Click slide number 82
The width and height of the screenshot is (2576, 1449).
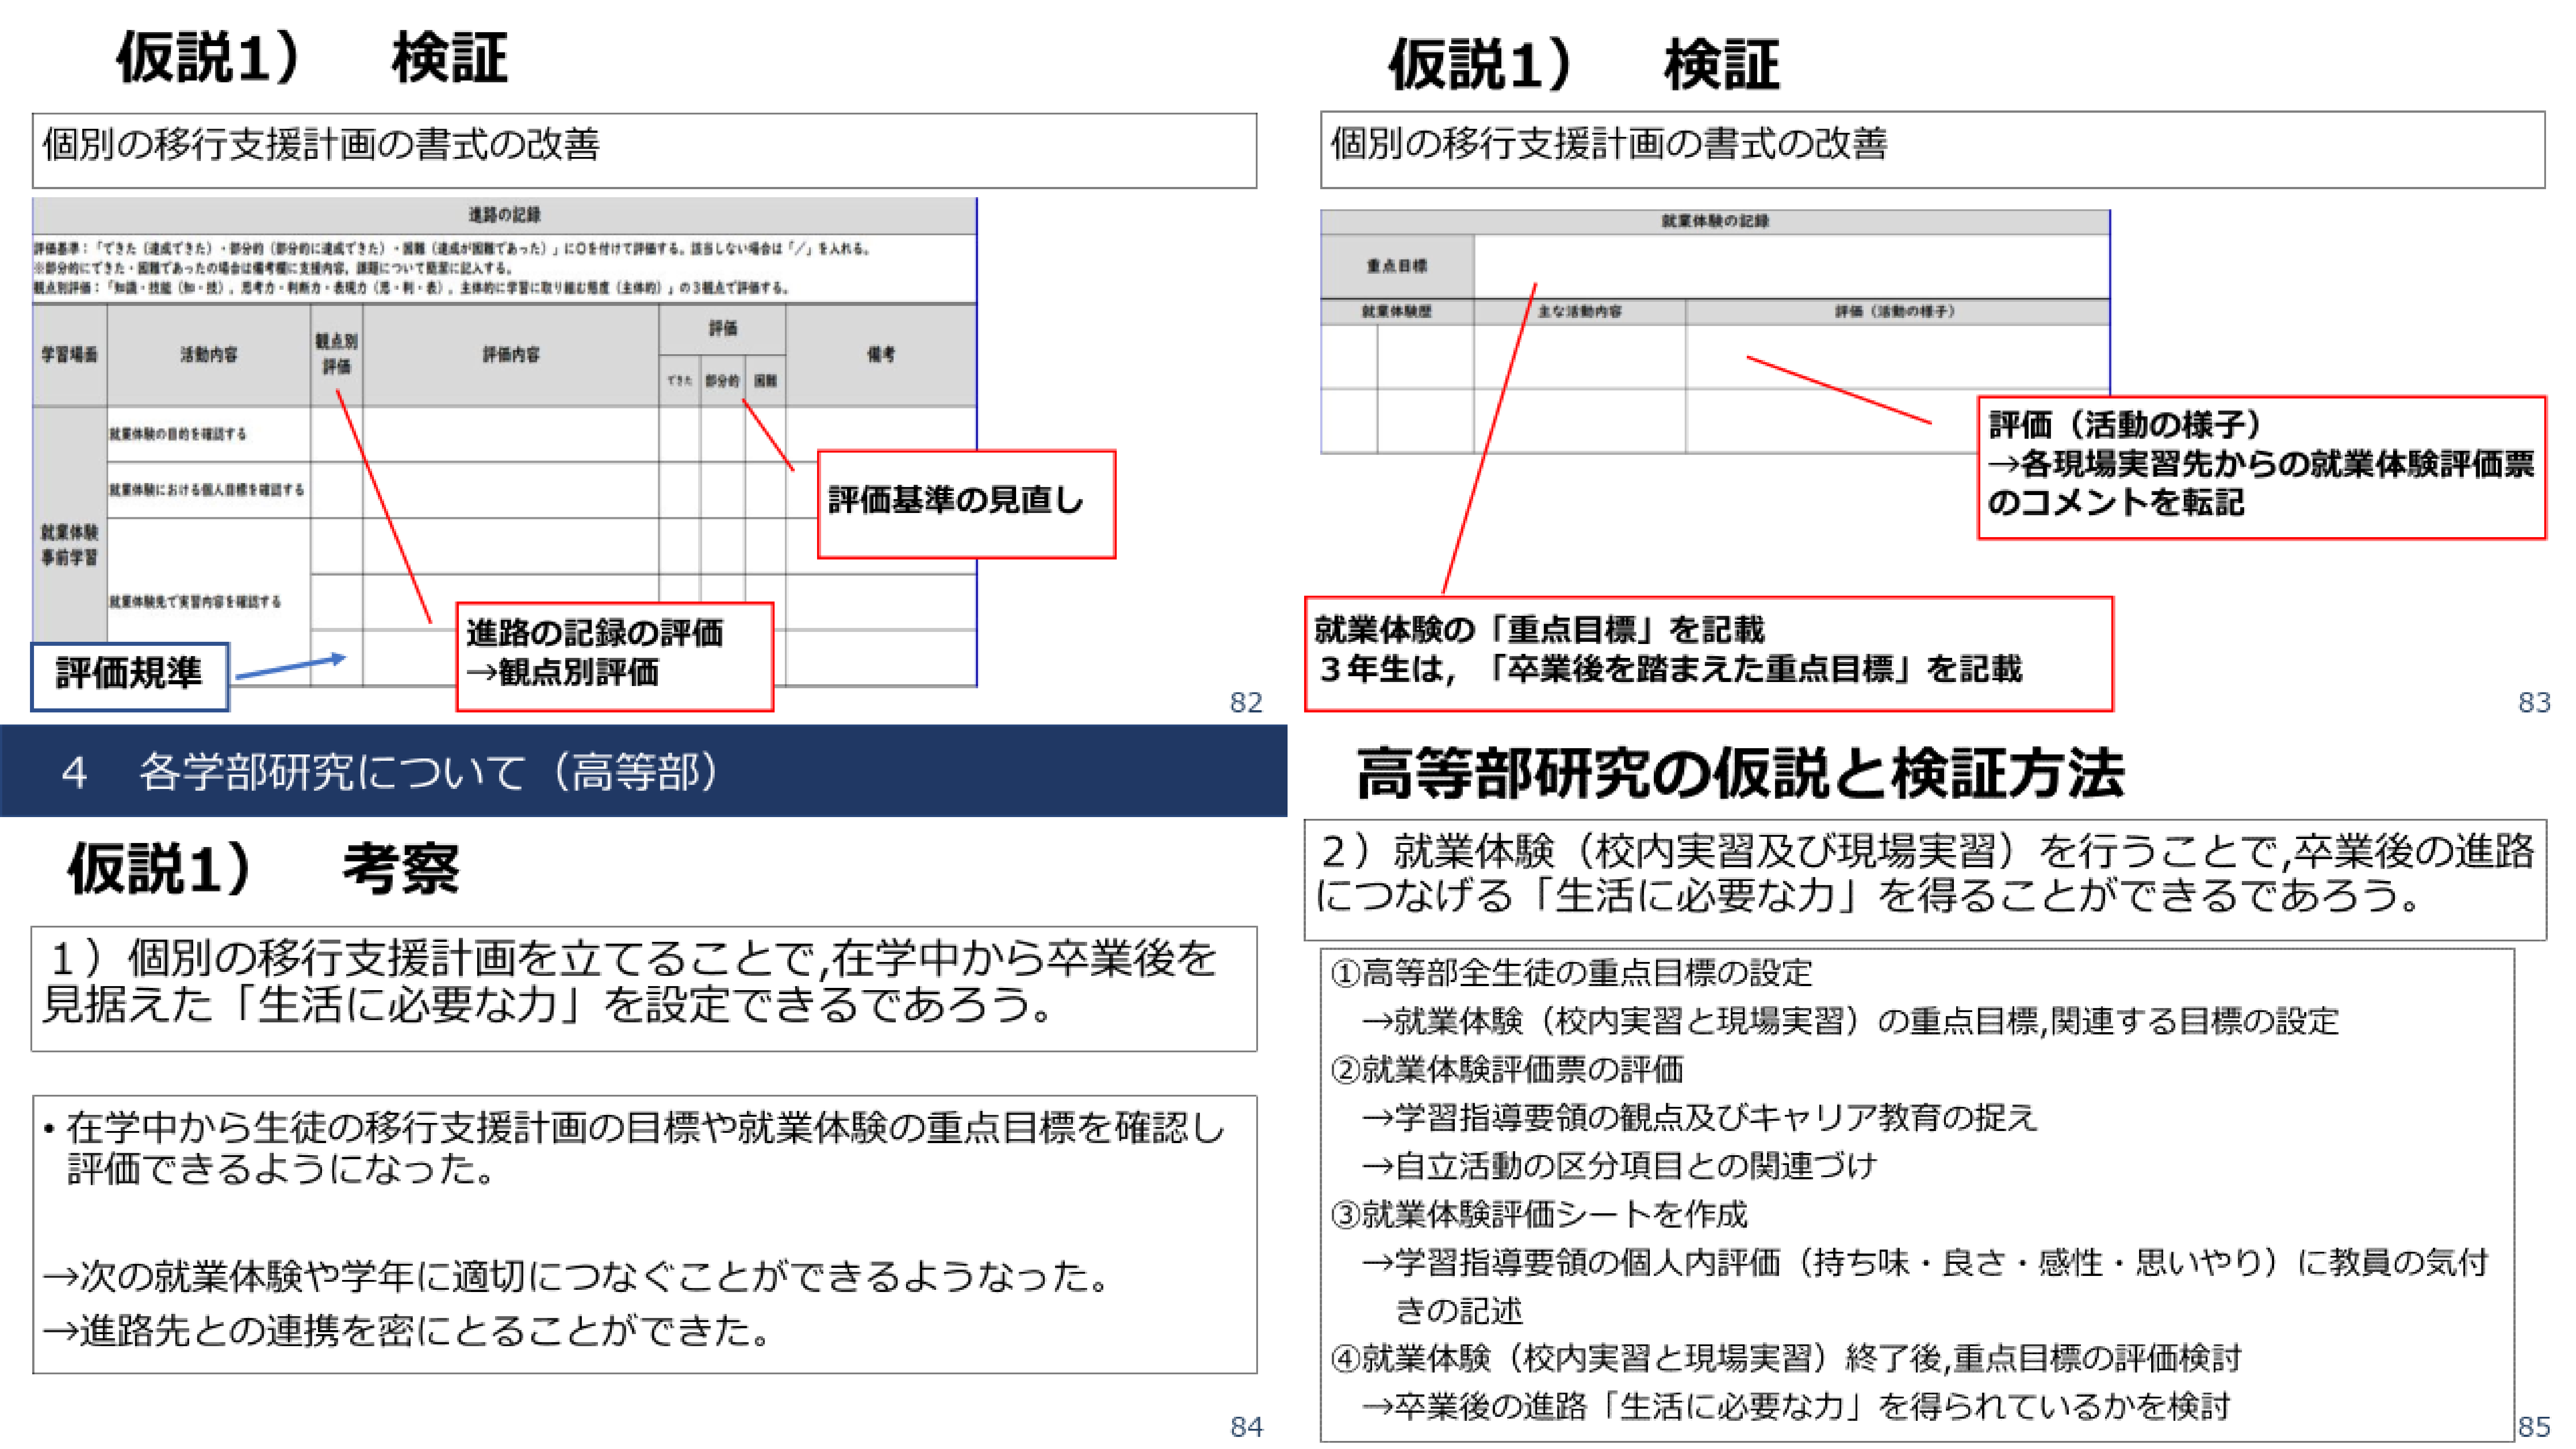(x=1246, y=703)
